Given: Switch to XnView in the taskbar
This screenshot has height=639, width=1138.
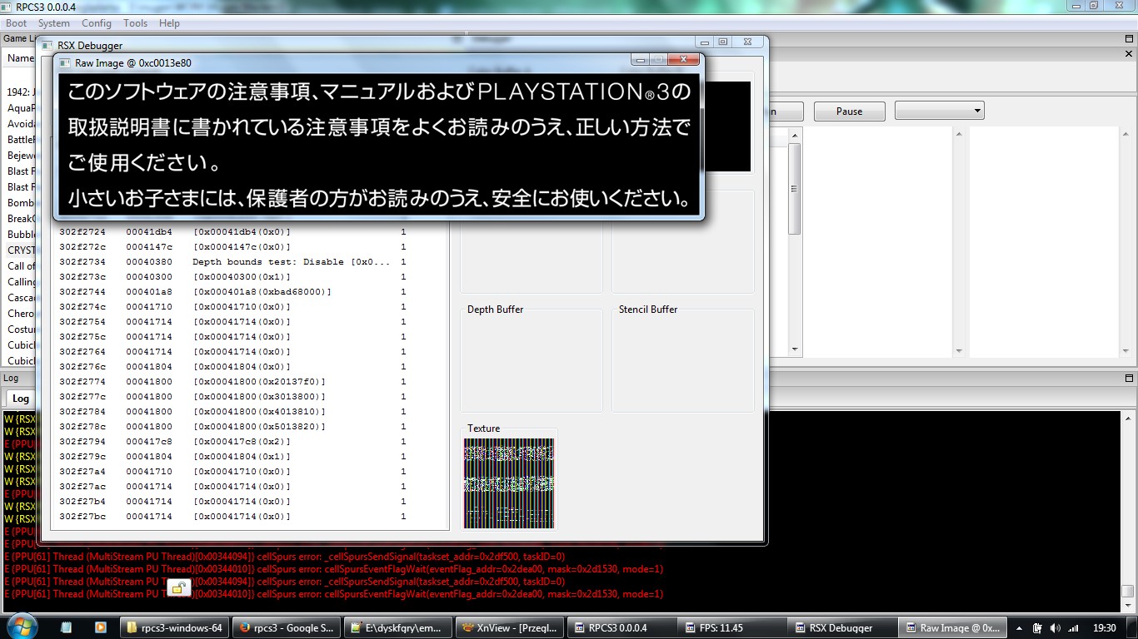Looking at the screenshot, I should pos(509,627).
